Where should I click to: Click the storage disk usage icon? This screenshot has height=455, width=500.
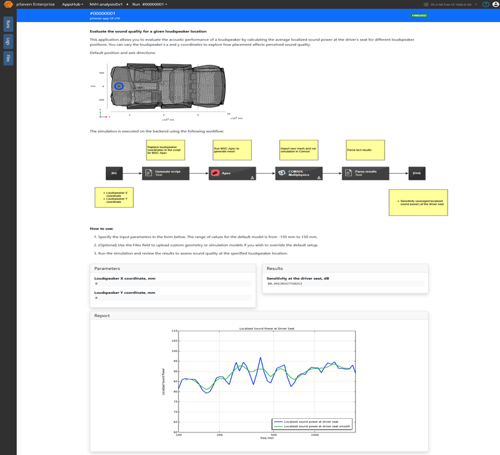tap(426, 4)
